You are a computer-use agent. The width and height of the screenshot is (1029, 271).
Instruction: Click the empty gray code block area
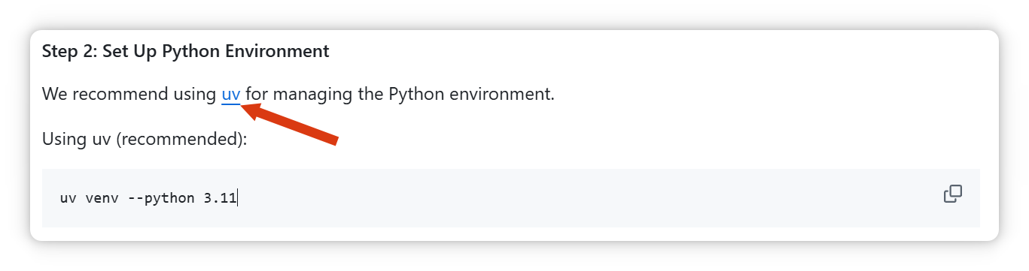587,198
